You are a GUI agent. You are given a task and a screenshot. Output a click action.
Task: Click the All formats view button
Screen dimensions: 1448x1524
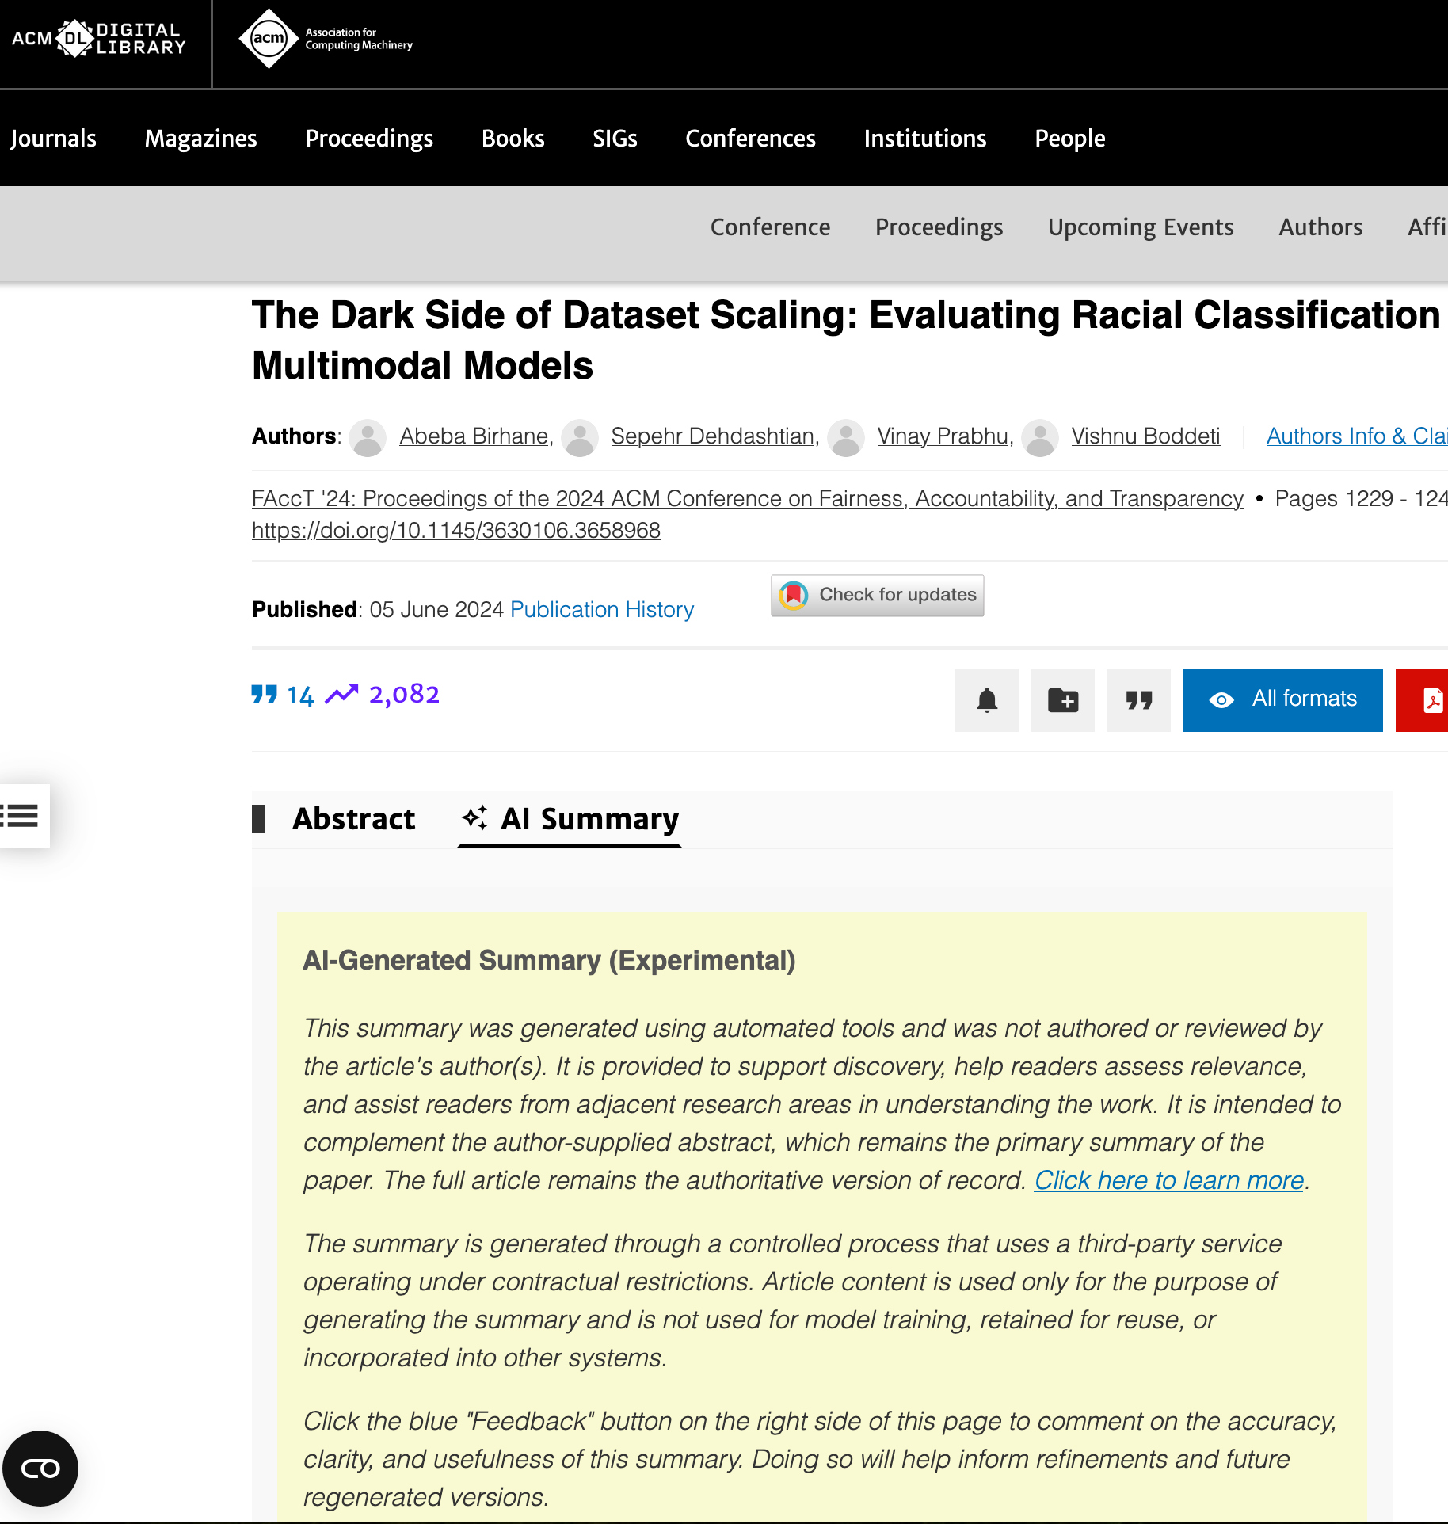pyautogui.click(x=1282, y=699)
